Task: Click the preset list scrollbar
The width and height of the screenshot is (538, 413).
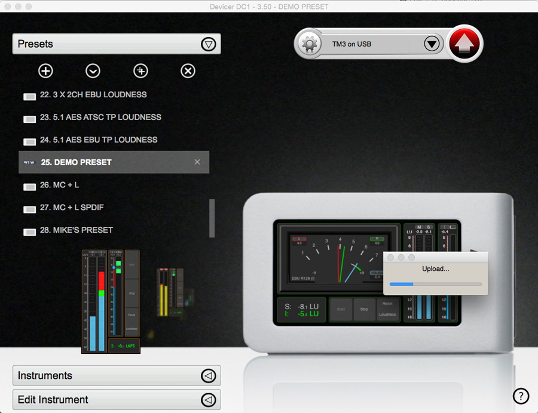Action: click(x=212, y=218)
